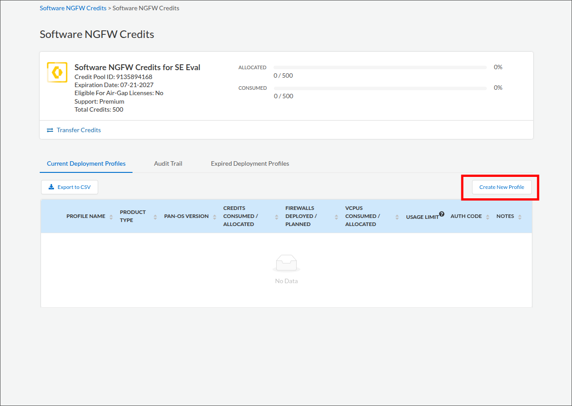
Task: Open the Transfer Credits link
Action: [79, 130]
